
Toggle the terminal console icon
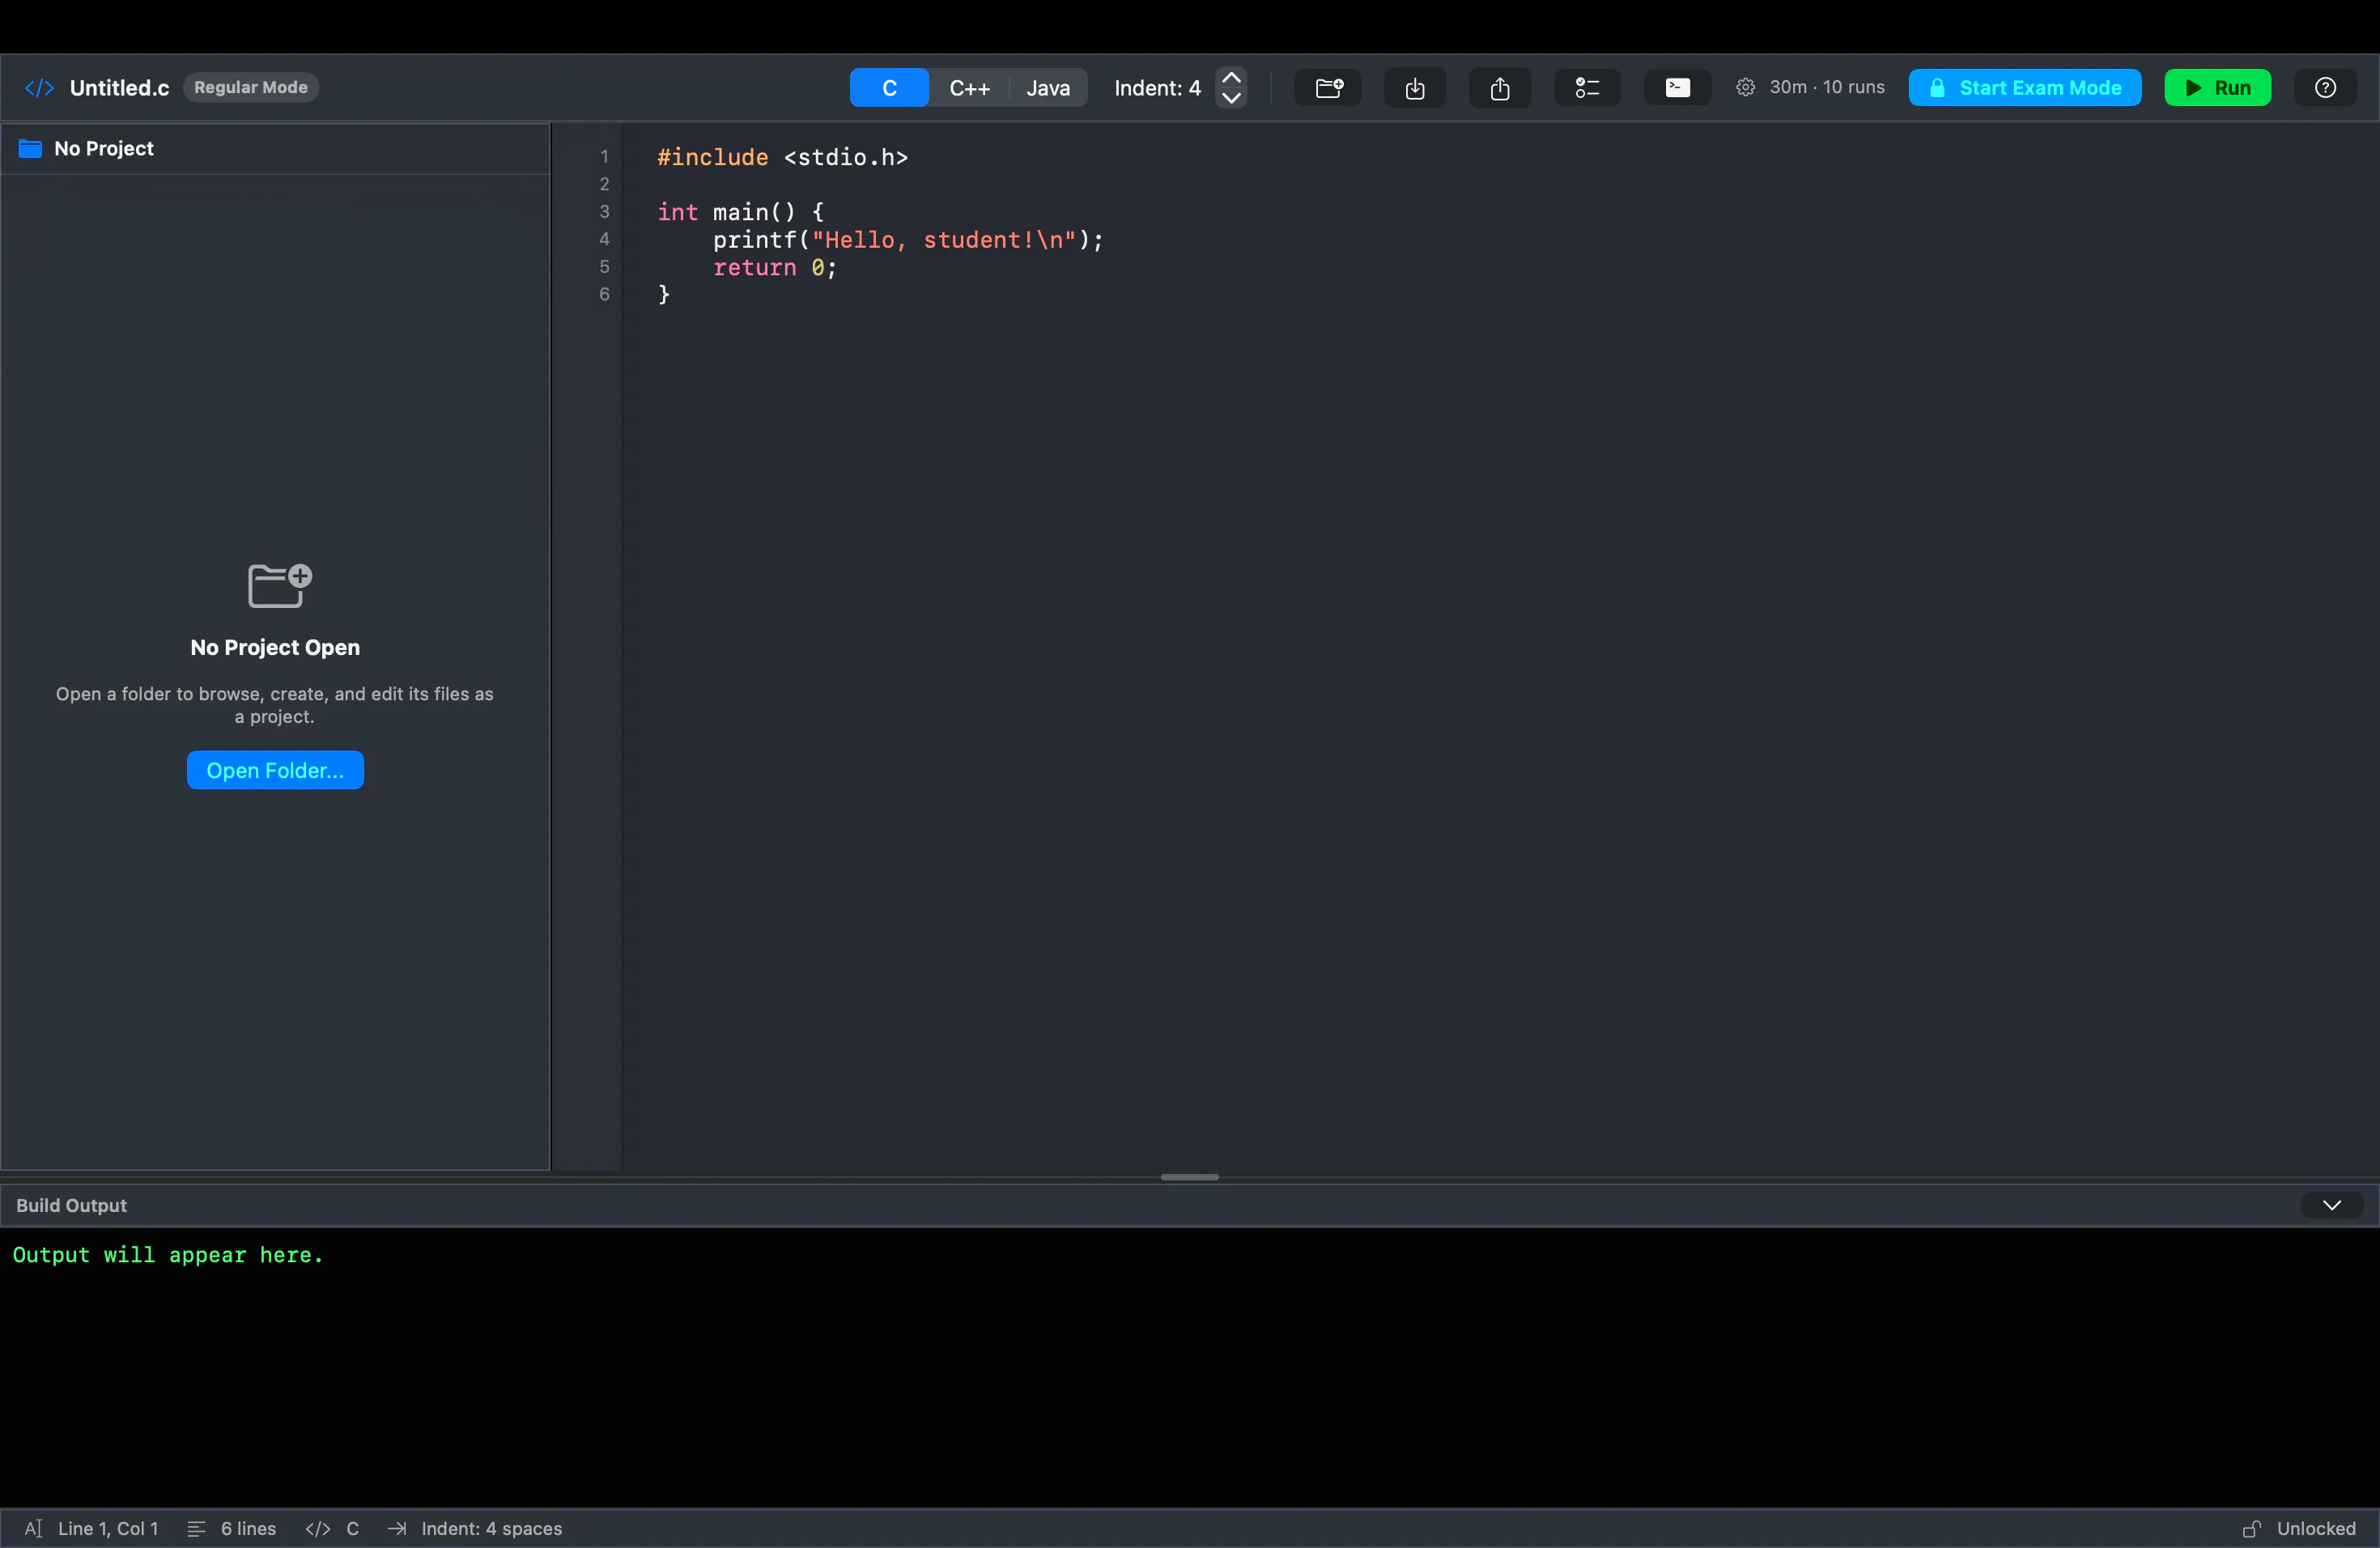point(1677,88)
